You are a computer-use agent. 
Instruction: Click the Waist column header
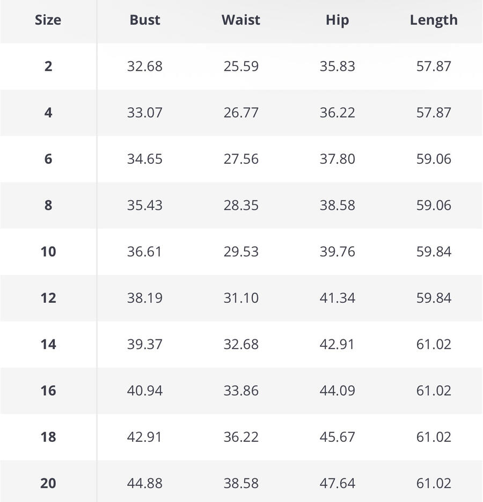click(241, 20)
